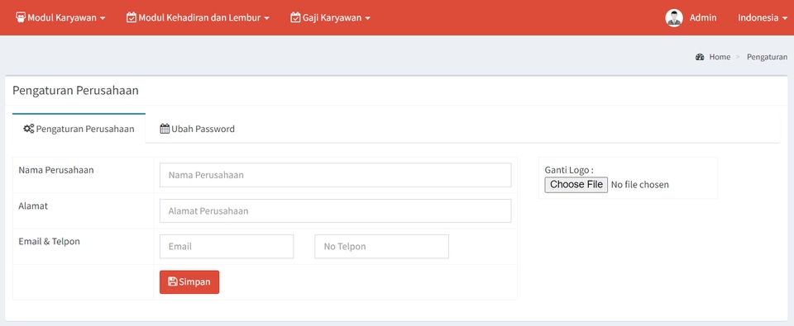Save settings with the Simpan button
The image size is (794, 326).
[189, 282]
